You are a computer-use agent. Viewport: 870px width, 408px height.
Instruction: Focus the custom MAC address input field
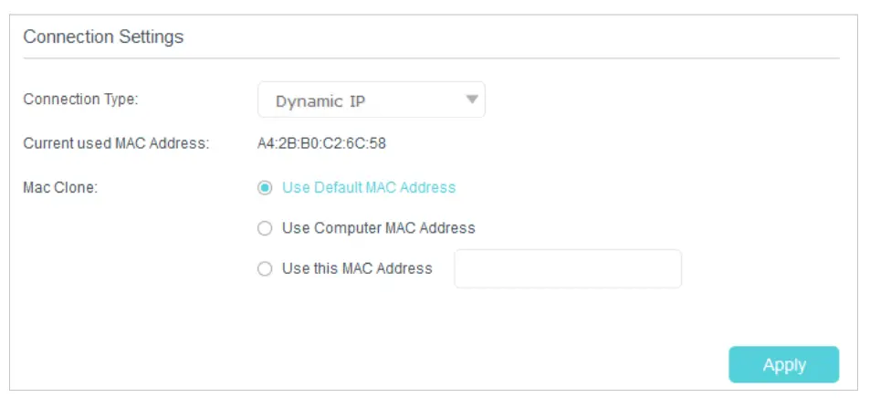(567, 269)
